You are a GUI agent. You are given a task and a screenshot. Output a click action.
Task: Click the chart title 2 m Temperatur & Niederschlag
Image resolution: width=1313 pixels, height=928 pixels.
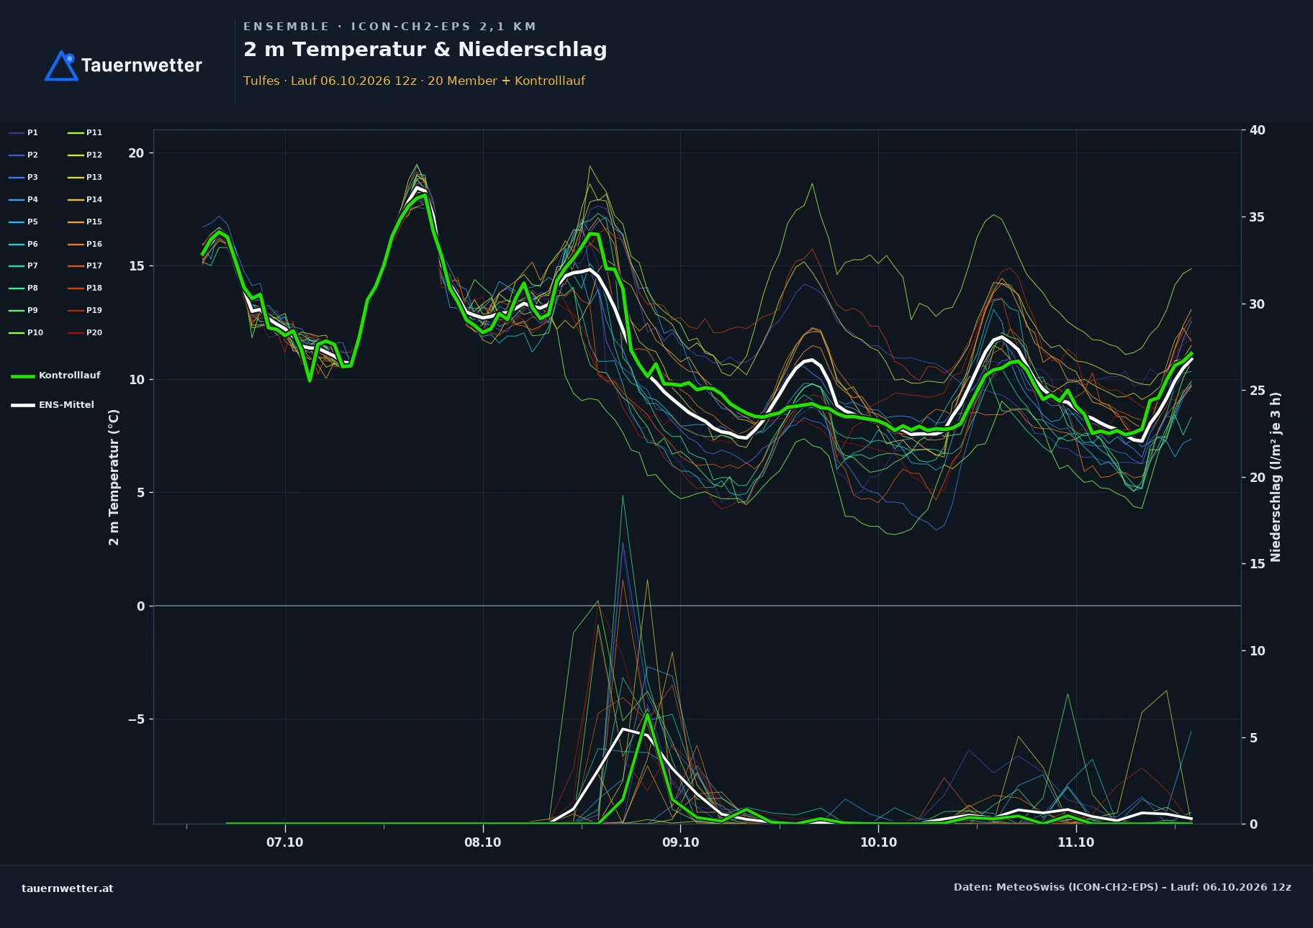point(425,50)
